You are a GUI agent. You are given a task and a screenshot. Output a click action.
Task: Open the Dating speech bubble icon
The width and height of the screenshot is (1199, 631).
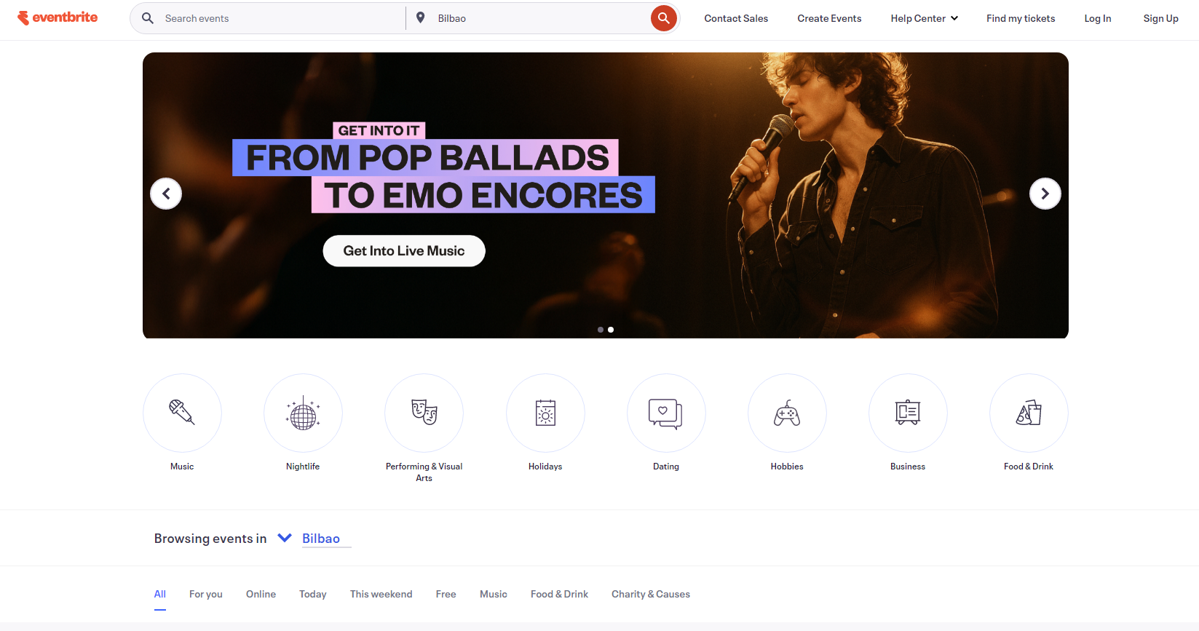[x=666, y=413]
